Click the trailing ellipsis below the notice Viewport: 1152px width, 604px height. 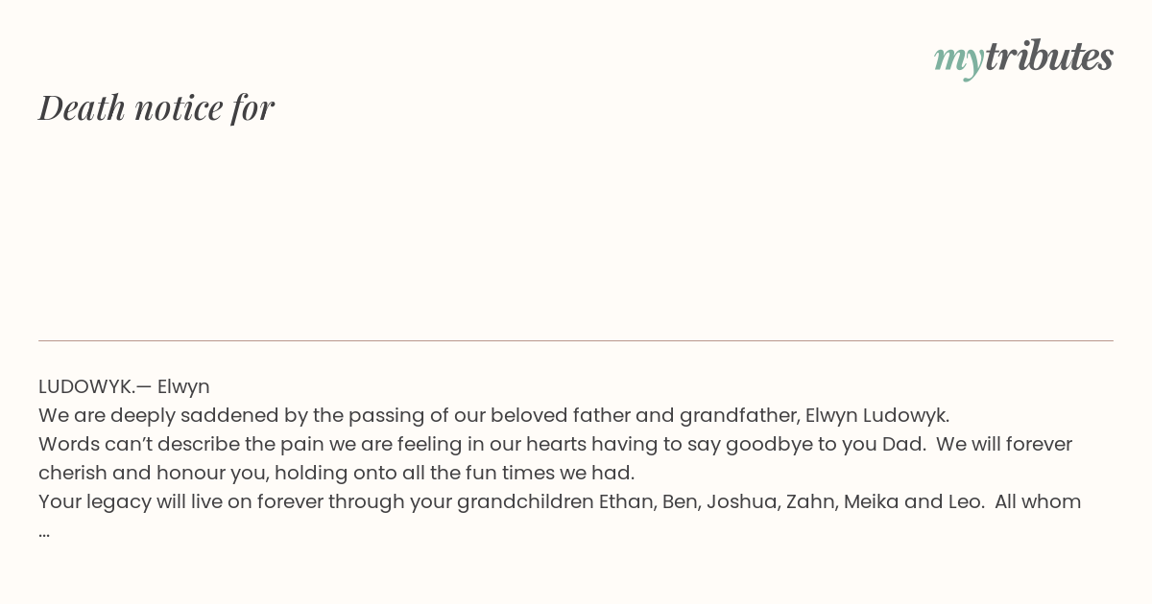[44, 532]
